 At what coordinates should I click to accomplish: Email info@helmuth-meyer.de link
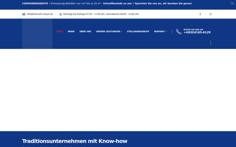(40, 14)
